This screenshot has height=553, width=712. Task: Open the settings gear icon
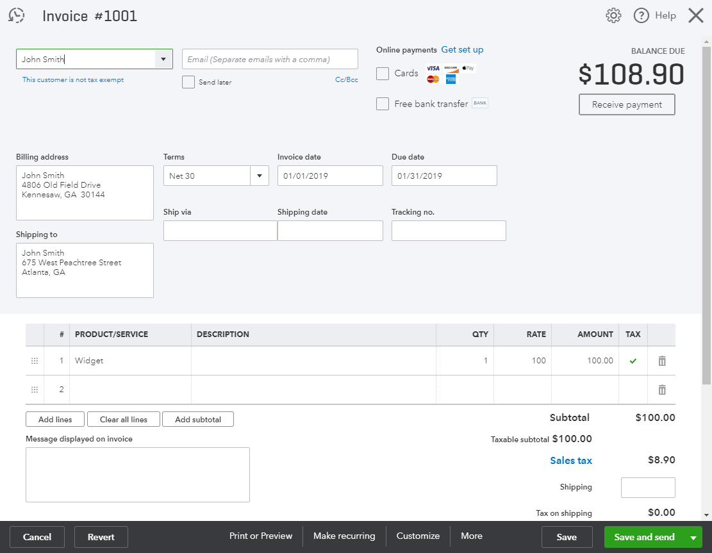pyautogui.click(x=613, y=15)
